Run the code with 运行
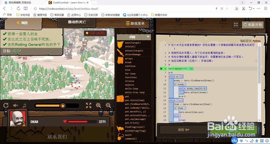 [183, 130]
